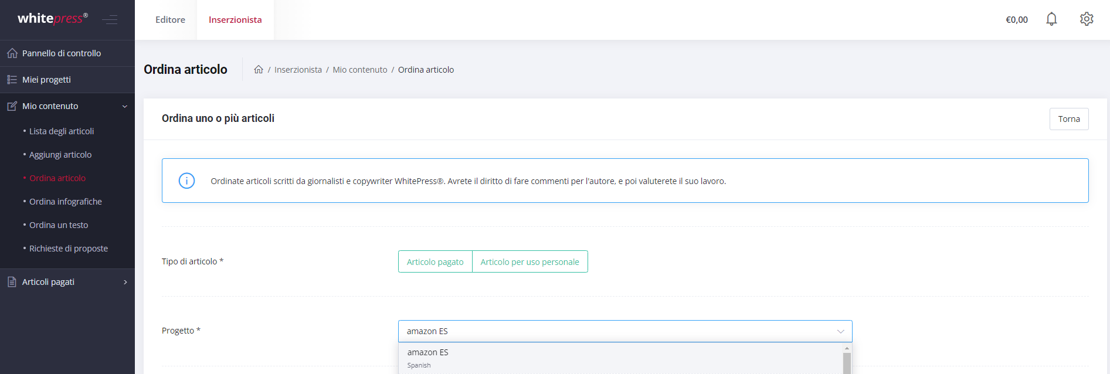Click Inserzionista breadcrumb link
The image size is (1110, 374).
298,70
